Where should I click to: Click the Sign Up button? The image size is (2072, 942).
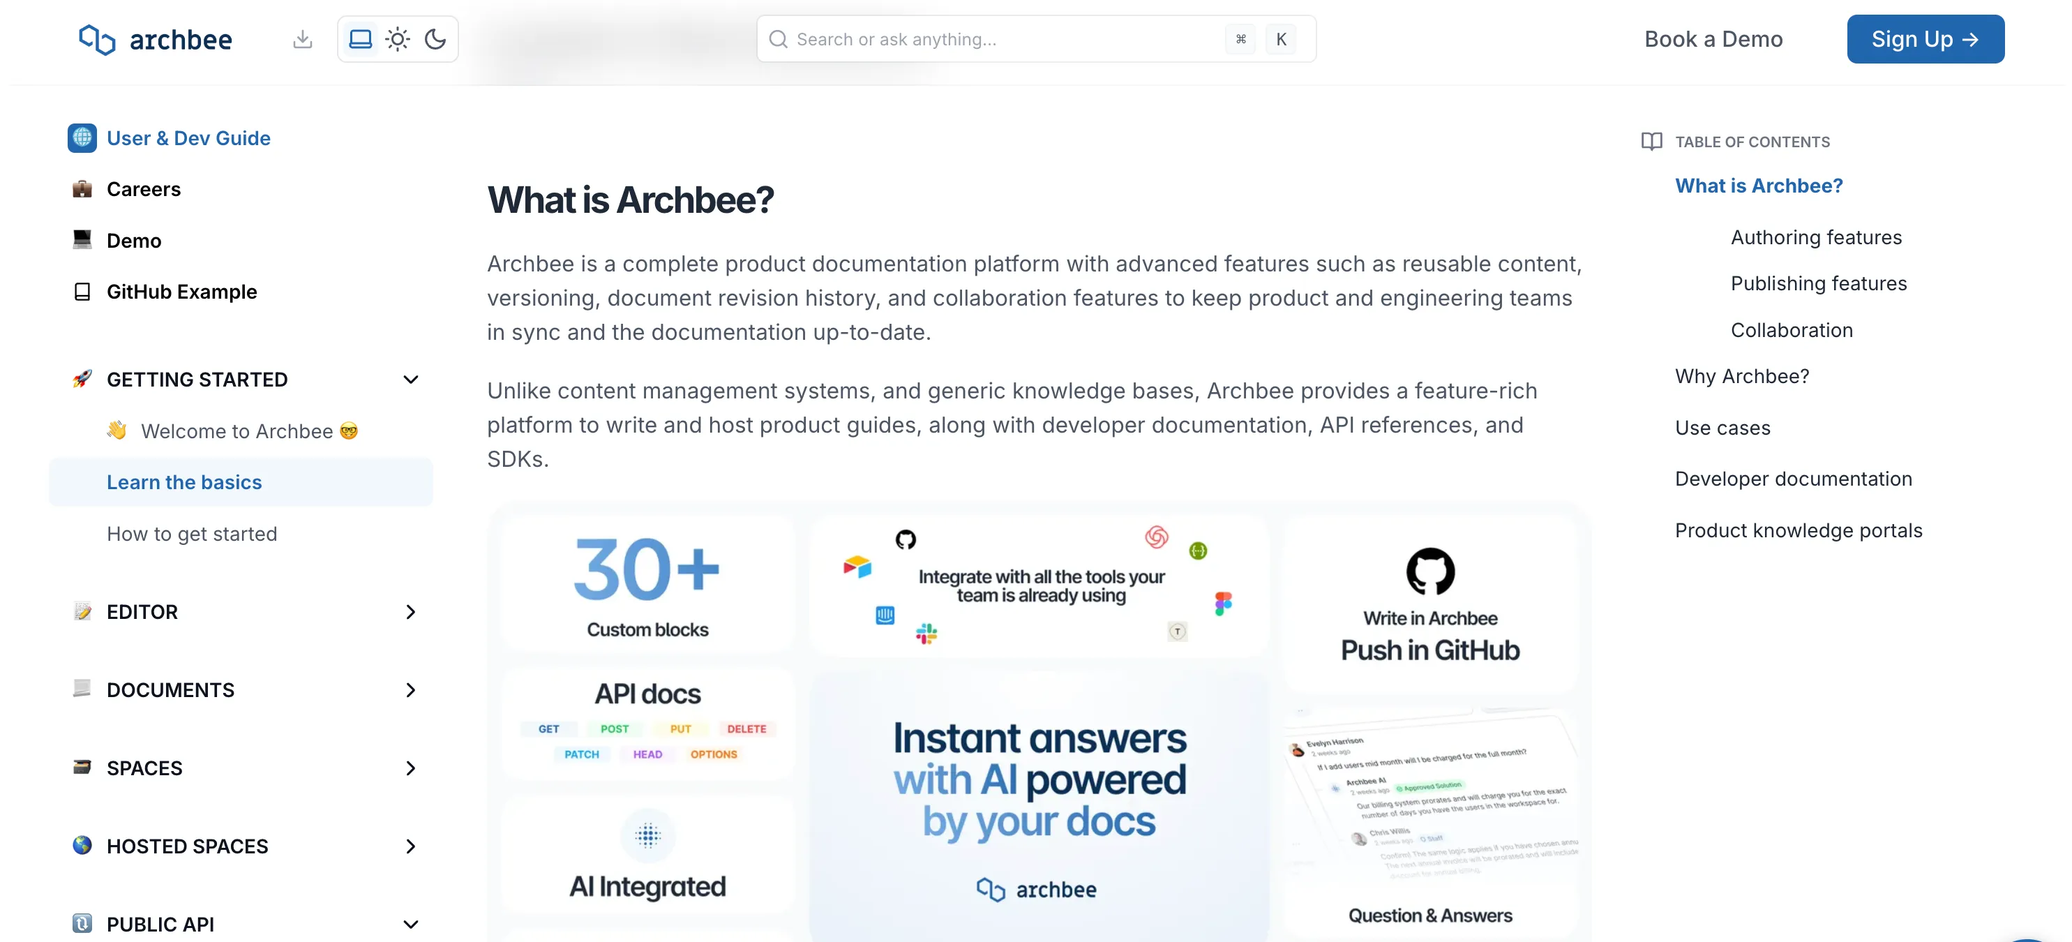[x=1925, y=38]
